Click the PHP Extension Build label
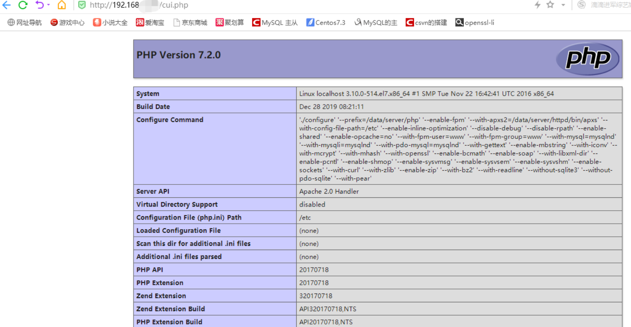The width and height of the screenshot is (631, 327). [x=169, y=322]
